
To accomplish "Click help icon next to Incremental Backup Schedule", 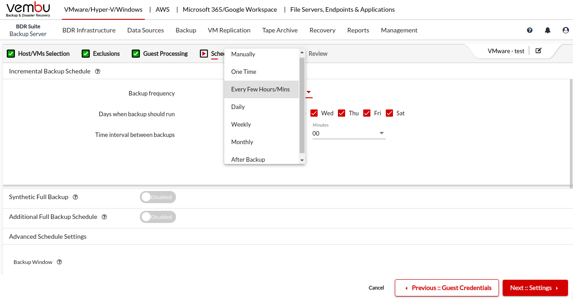I will tap(97, 71).
